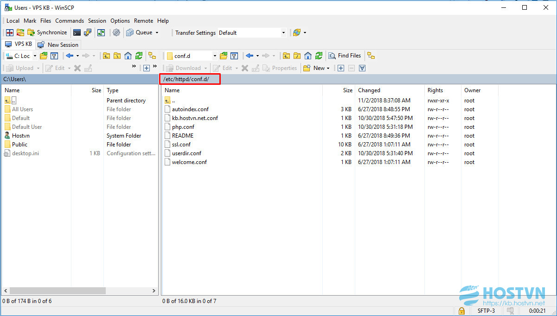557x316 pixels.
Task: Click the remote panel Parent Directory icon
Action: coord(286,56)
